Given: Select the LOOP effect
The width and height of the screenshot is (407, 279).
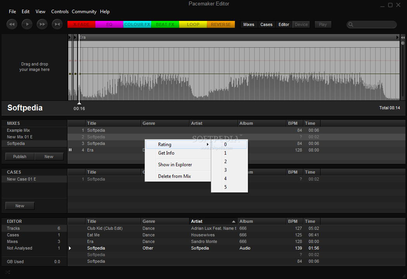Looking at the screenshot, I should (x=193, y=24).
